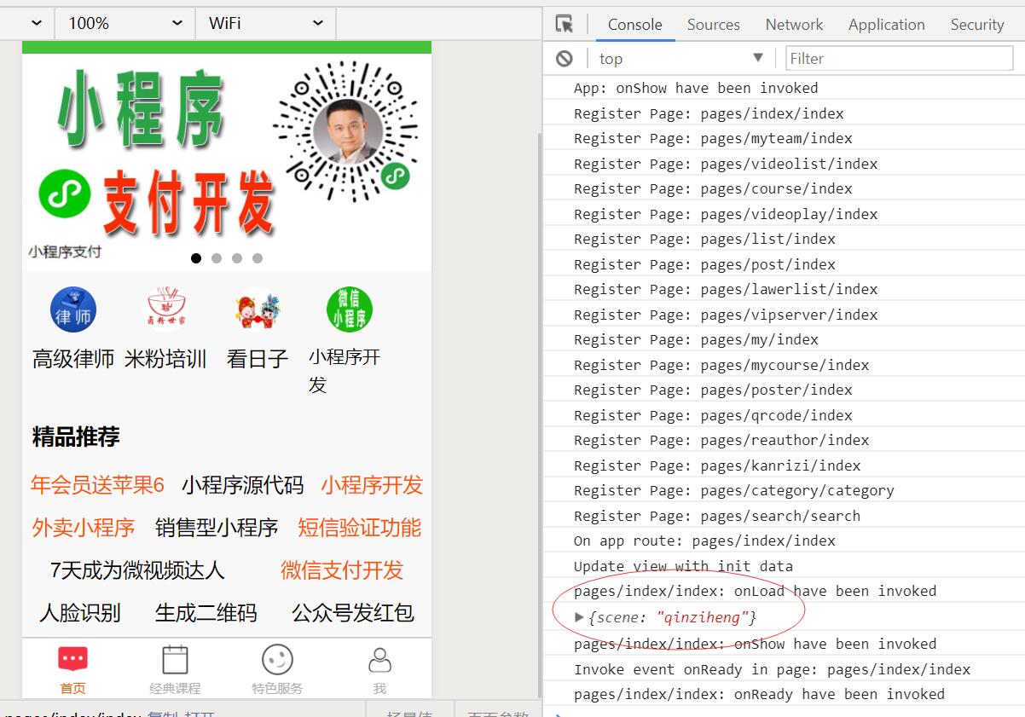Click the clear console icon
Screen dimensions: 1025x717
point(565,58)
